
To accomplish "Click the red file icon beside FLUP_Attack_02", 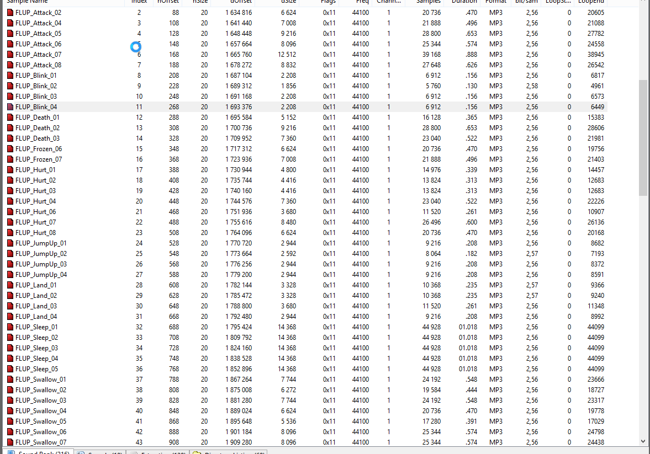I will pos(10,13).
